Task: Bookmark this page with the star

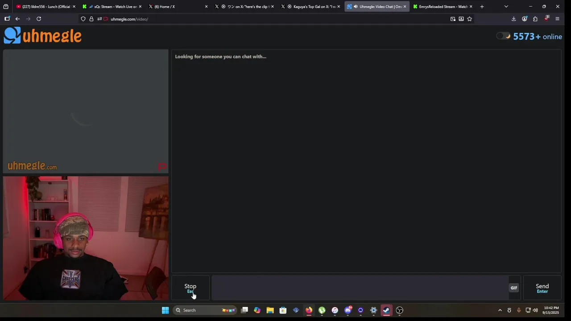Action: [469, 19]
